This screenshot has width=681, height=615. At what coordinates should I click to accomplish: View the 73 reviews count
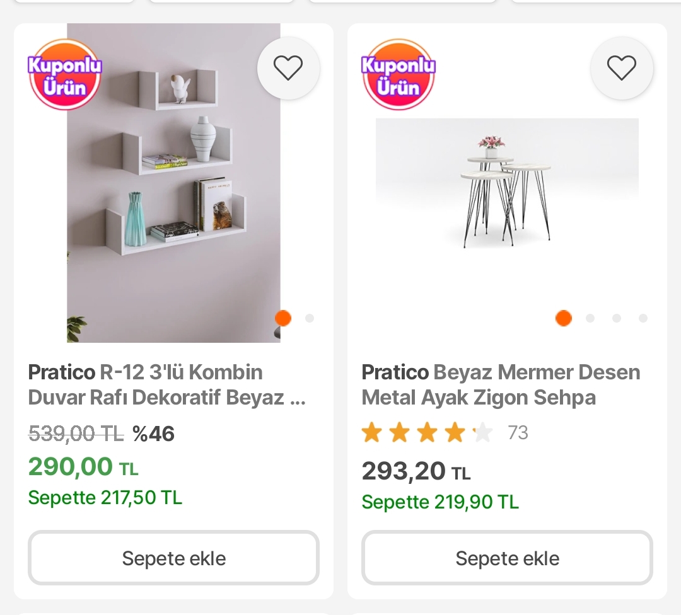[518, 433]
